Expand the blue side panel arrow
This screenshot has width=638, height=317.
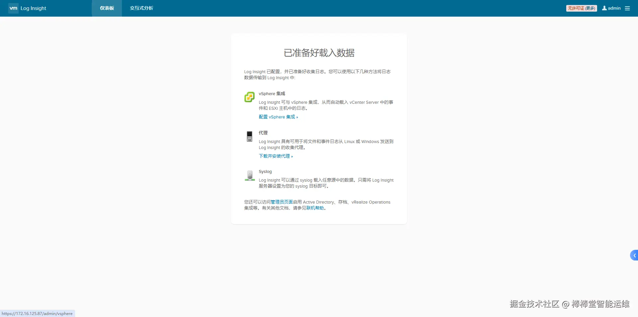pyautogui.click(x=634, y=255)
